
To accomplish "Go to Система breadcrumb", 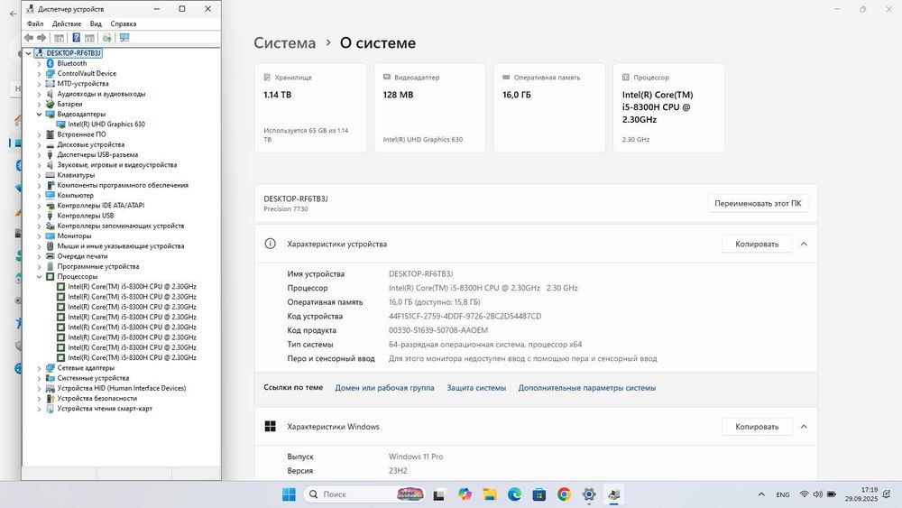I will click(x=285, y=43).
